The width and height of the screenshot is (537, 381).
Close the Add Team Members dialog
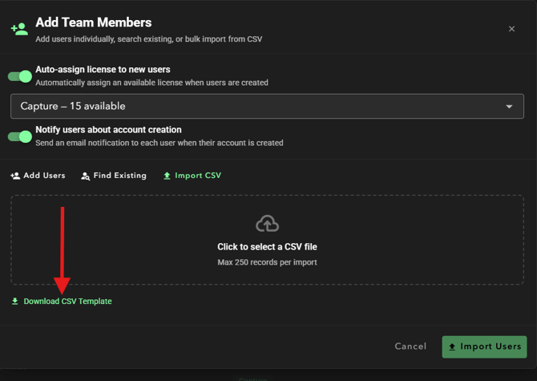511,29
